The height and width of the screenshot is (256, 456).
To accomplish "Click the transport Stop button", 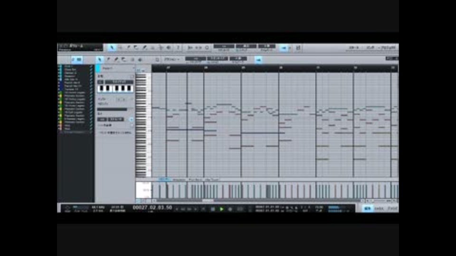I will click(213, 209).
